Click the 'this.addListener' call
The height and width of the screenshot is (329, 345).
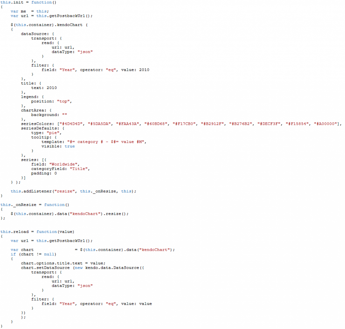pyautogui.click(x=73, y=191)
